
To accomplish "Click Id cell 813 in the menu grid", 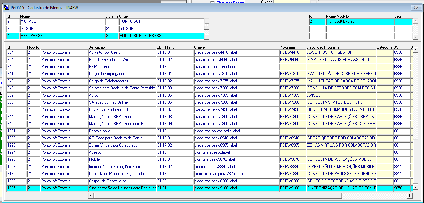I will (16, 174).
